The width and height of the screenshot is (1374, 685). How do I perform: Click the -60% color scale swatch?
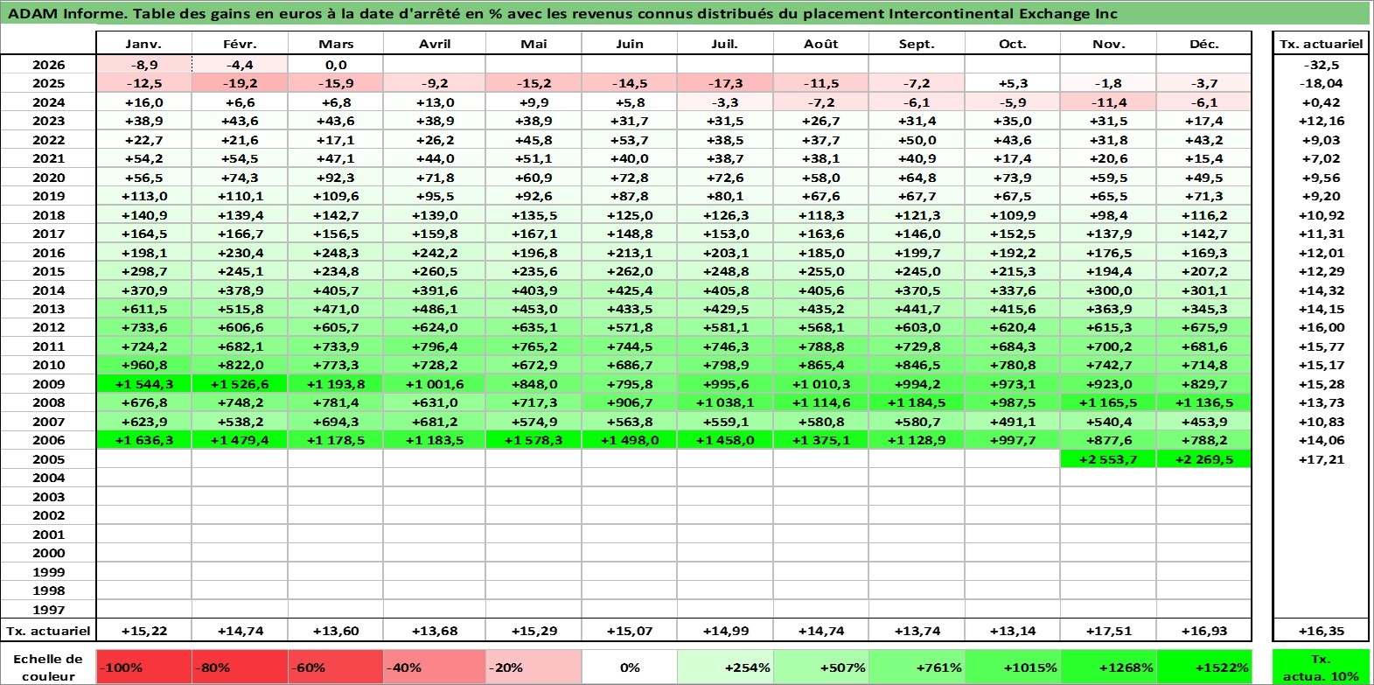click(x=336, y=668)
